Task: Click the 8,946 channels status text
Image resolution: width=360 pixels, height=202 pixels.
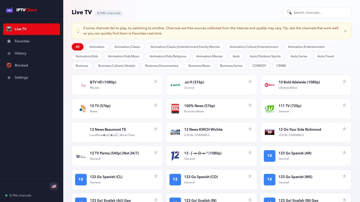Action: tap(20, 195)
